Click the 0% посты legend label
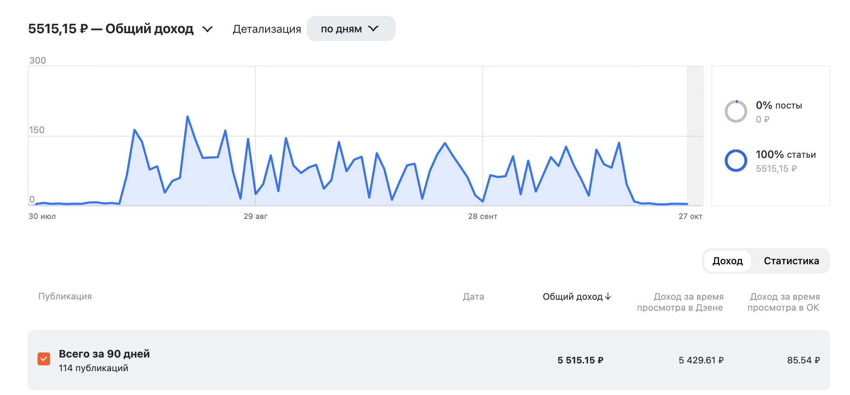 (x=778, y=105)
